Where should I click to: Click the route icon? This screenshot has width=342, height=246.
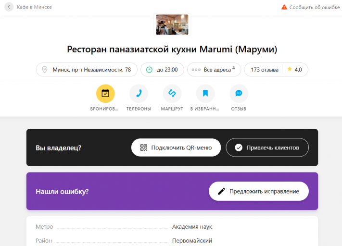172,94
